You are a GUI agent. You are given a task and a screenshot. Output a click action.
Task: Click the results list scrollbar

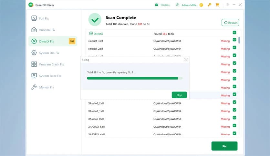[x=239, y=40]
